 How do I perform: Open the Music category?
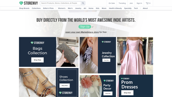tap(104, 8)
